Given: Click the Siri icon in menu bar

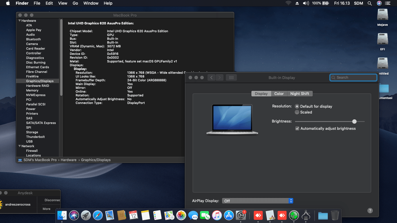Looking at the screenshot, I should click(x=379, y=3).
